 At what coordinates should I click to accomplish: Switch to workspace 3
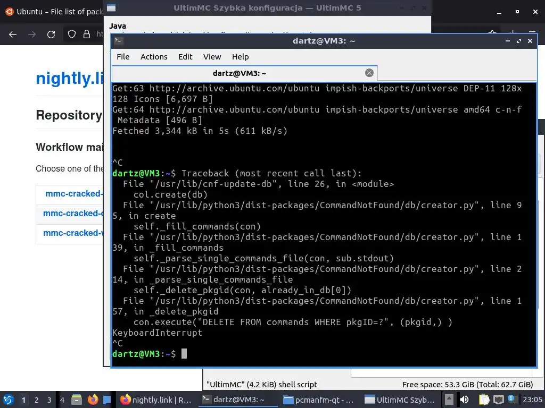(49, 400)
